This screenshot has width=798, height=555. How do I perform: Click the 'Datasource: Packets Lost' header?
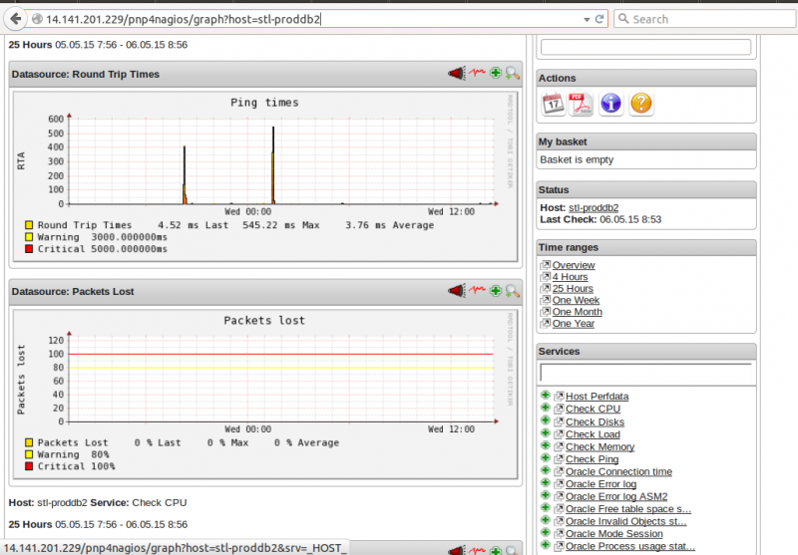click(x=73, y=292)
